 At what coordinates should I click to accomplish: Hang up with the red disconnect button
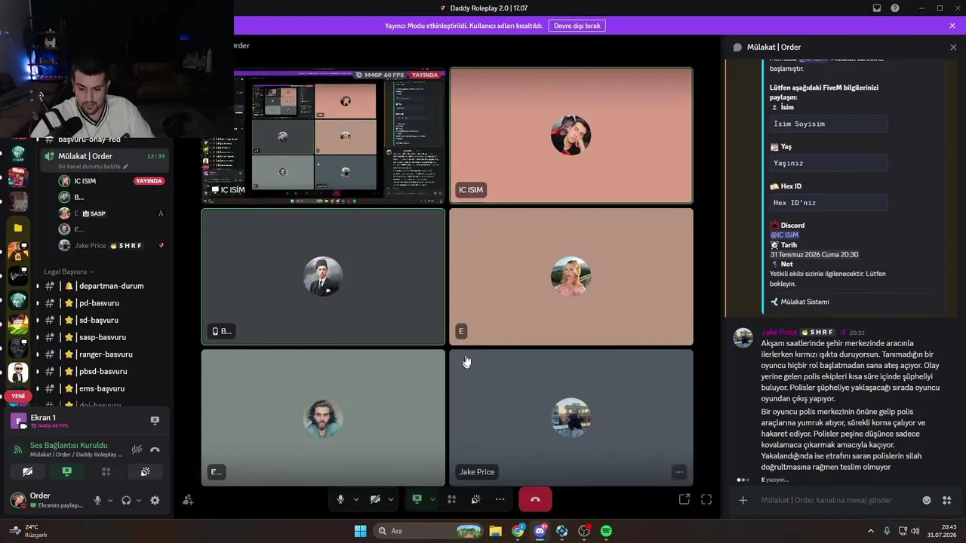click(x=535, y=499)
